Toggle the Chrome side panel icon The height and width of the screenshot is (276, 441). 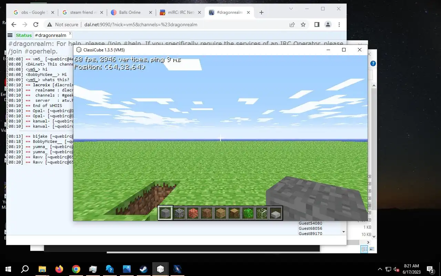[x=317, y=24]
